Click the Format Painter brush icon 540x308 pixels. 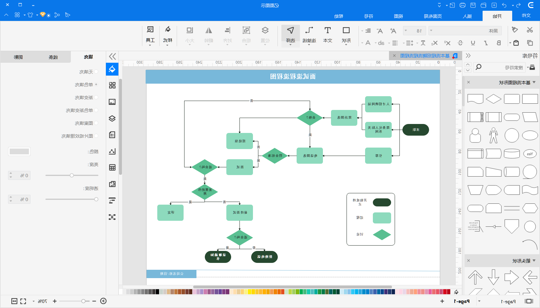pyautogui.click(x=515, y=30)
